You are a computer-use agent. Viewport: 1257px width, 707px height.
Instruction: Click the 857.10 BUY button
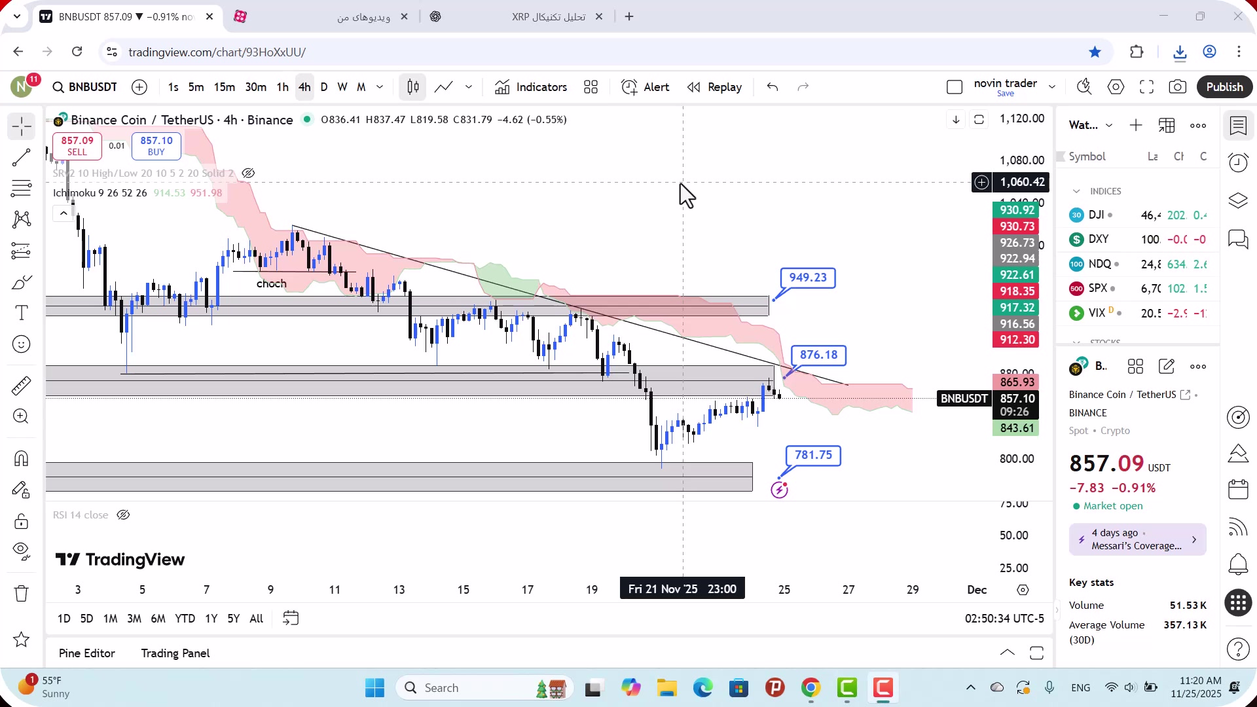click(156, 146)
